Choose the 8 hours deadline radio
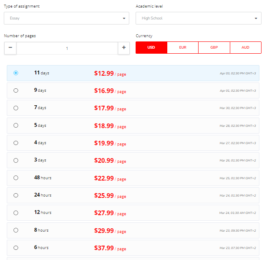The width and height of the screenshot is (267, 260). (16, 230)
